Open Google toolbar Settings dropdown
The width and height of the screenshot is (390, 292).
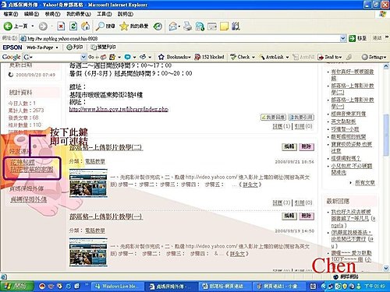[x=374, y=57]
